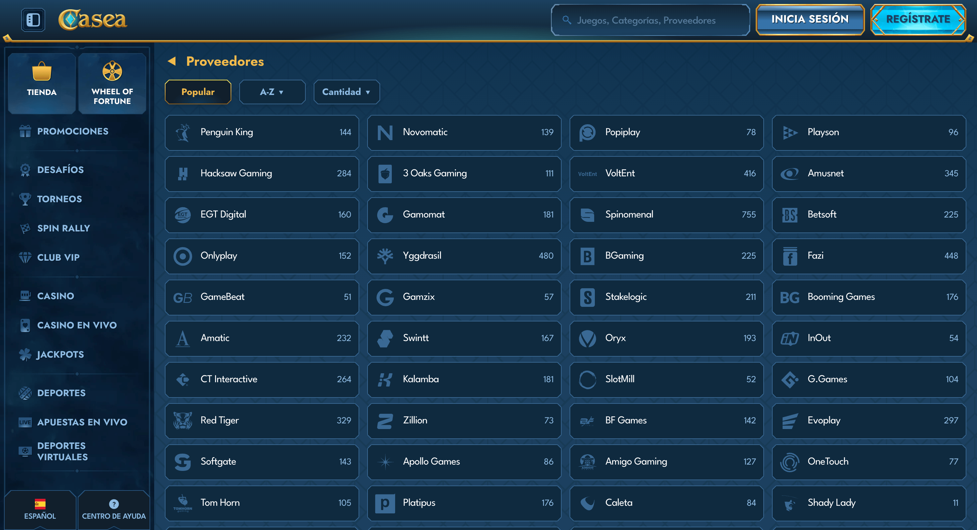Click the back arrow beside Proveedores

[172, 61]
